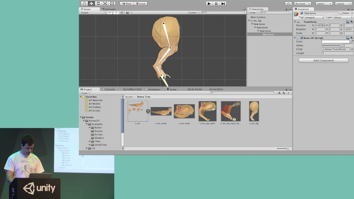Enable the Static checkbox
This screenshot has height=199, width=354.
coord(341,13)
